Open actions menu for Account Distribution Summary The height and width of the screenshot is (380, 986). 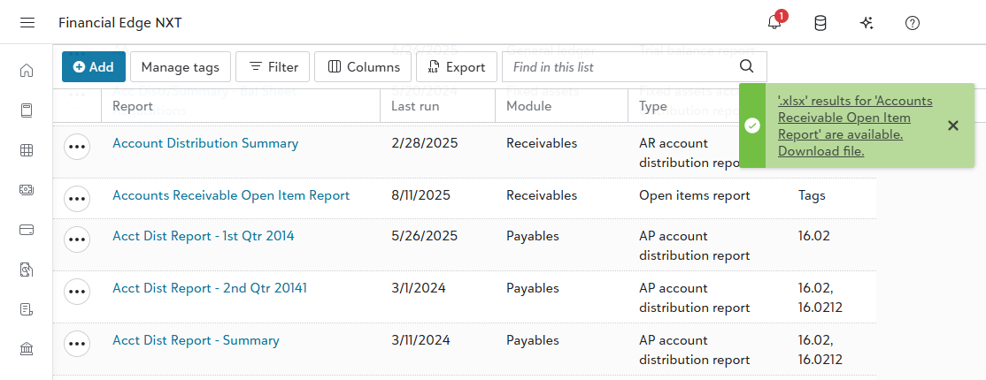[77, 148]
